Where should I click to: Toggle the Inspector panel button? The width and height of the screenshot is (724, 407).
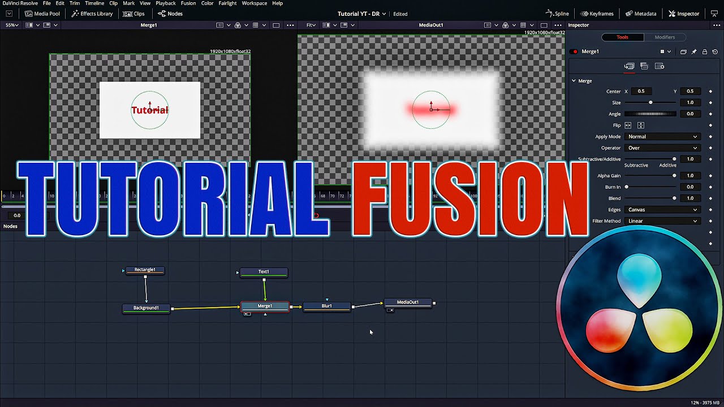[684, 14]
